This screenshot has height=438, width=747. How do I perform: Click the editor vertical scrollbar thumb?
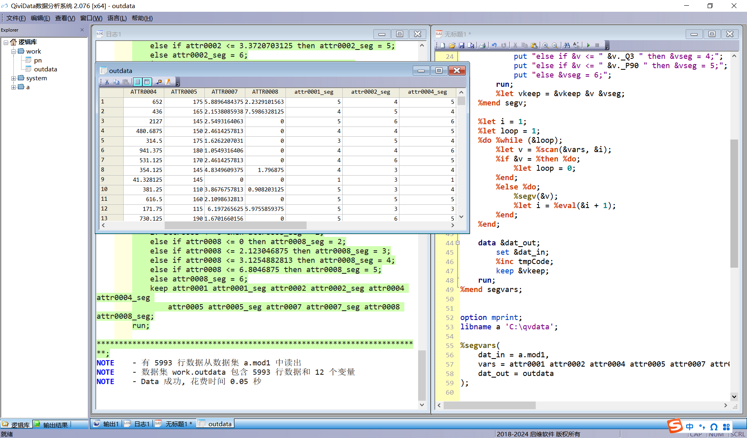734,203
